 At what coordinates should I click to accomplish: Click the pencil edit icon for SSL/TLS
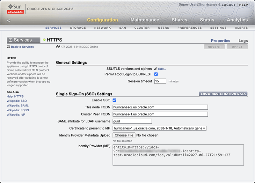[x=156, y=69]
